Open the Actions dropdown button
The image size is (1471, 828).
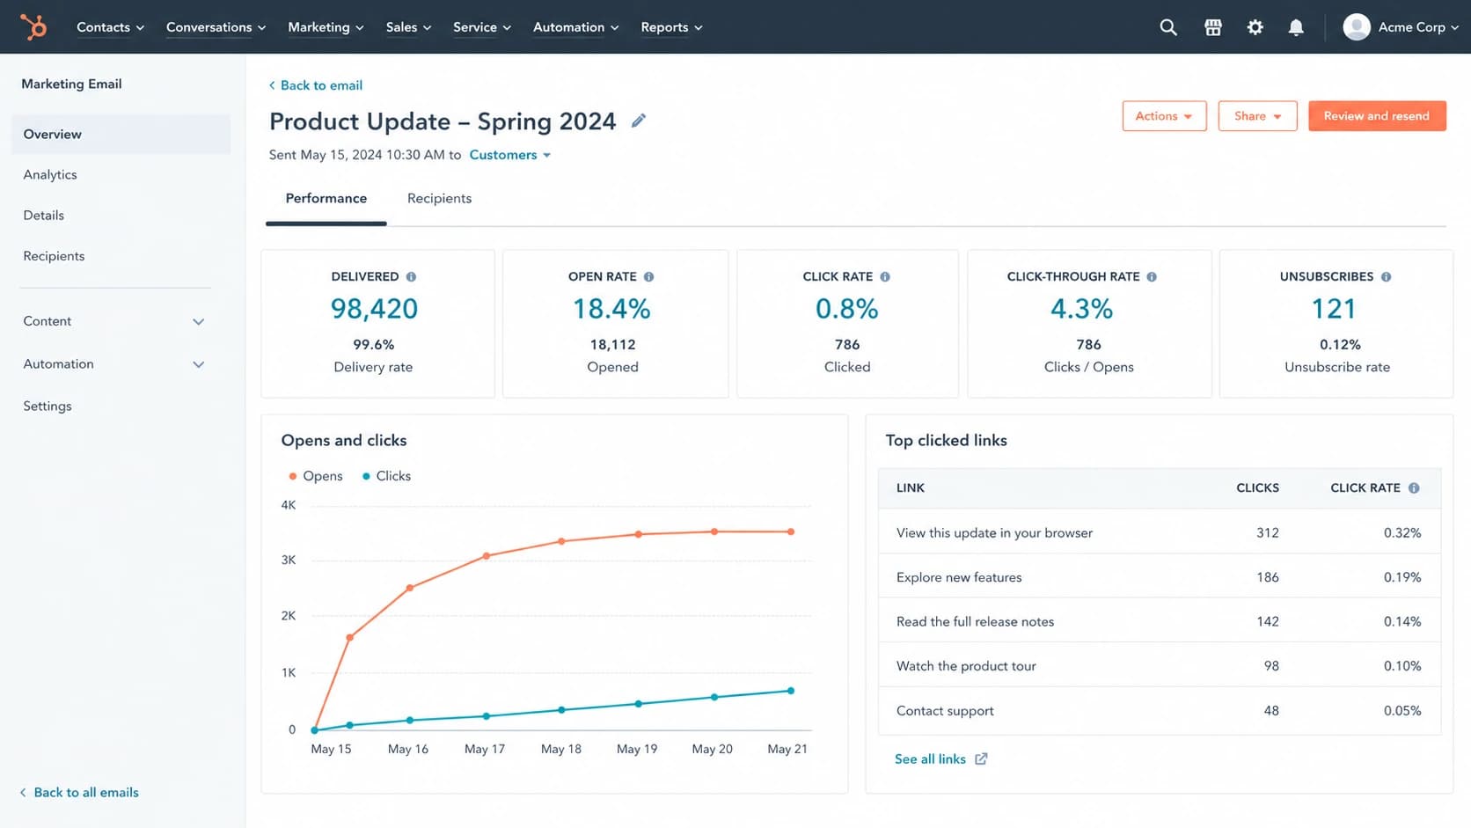(x=1164, y=116)
